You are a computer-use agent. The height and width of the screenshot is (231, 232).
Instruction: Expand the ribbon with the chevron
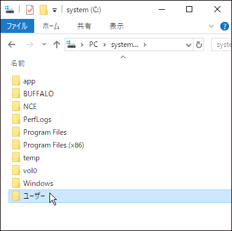tap(211, 26)
